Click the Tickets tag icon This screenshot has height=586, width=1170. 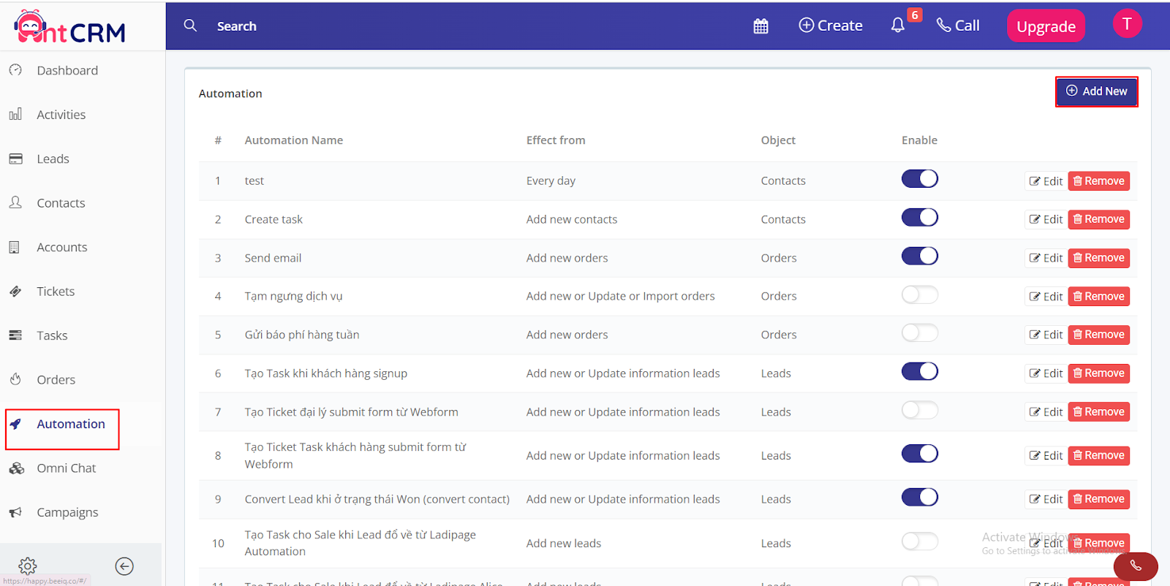point(15,291)
